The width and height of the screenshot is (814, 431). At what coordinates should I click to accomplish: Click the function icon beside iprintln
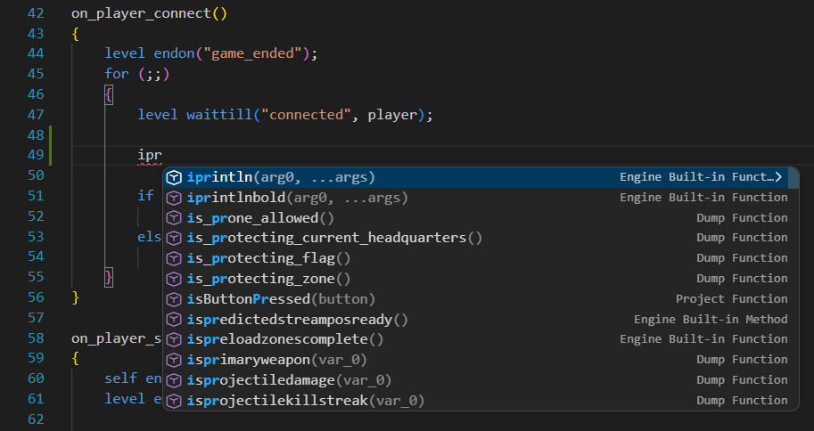click(174, 177)
